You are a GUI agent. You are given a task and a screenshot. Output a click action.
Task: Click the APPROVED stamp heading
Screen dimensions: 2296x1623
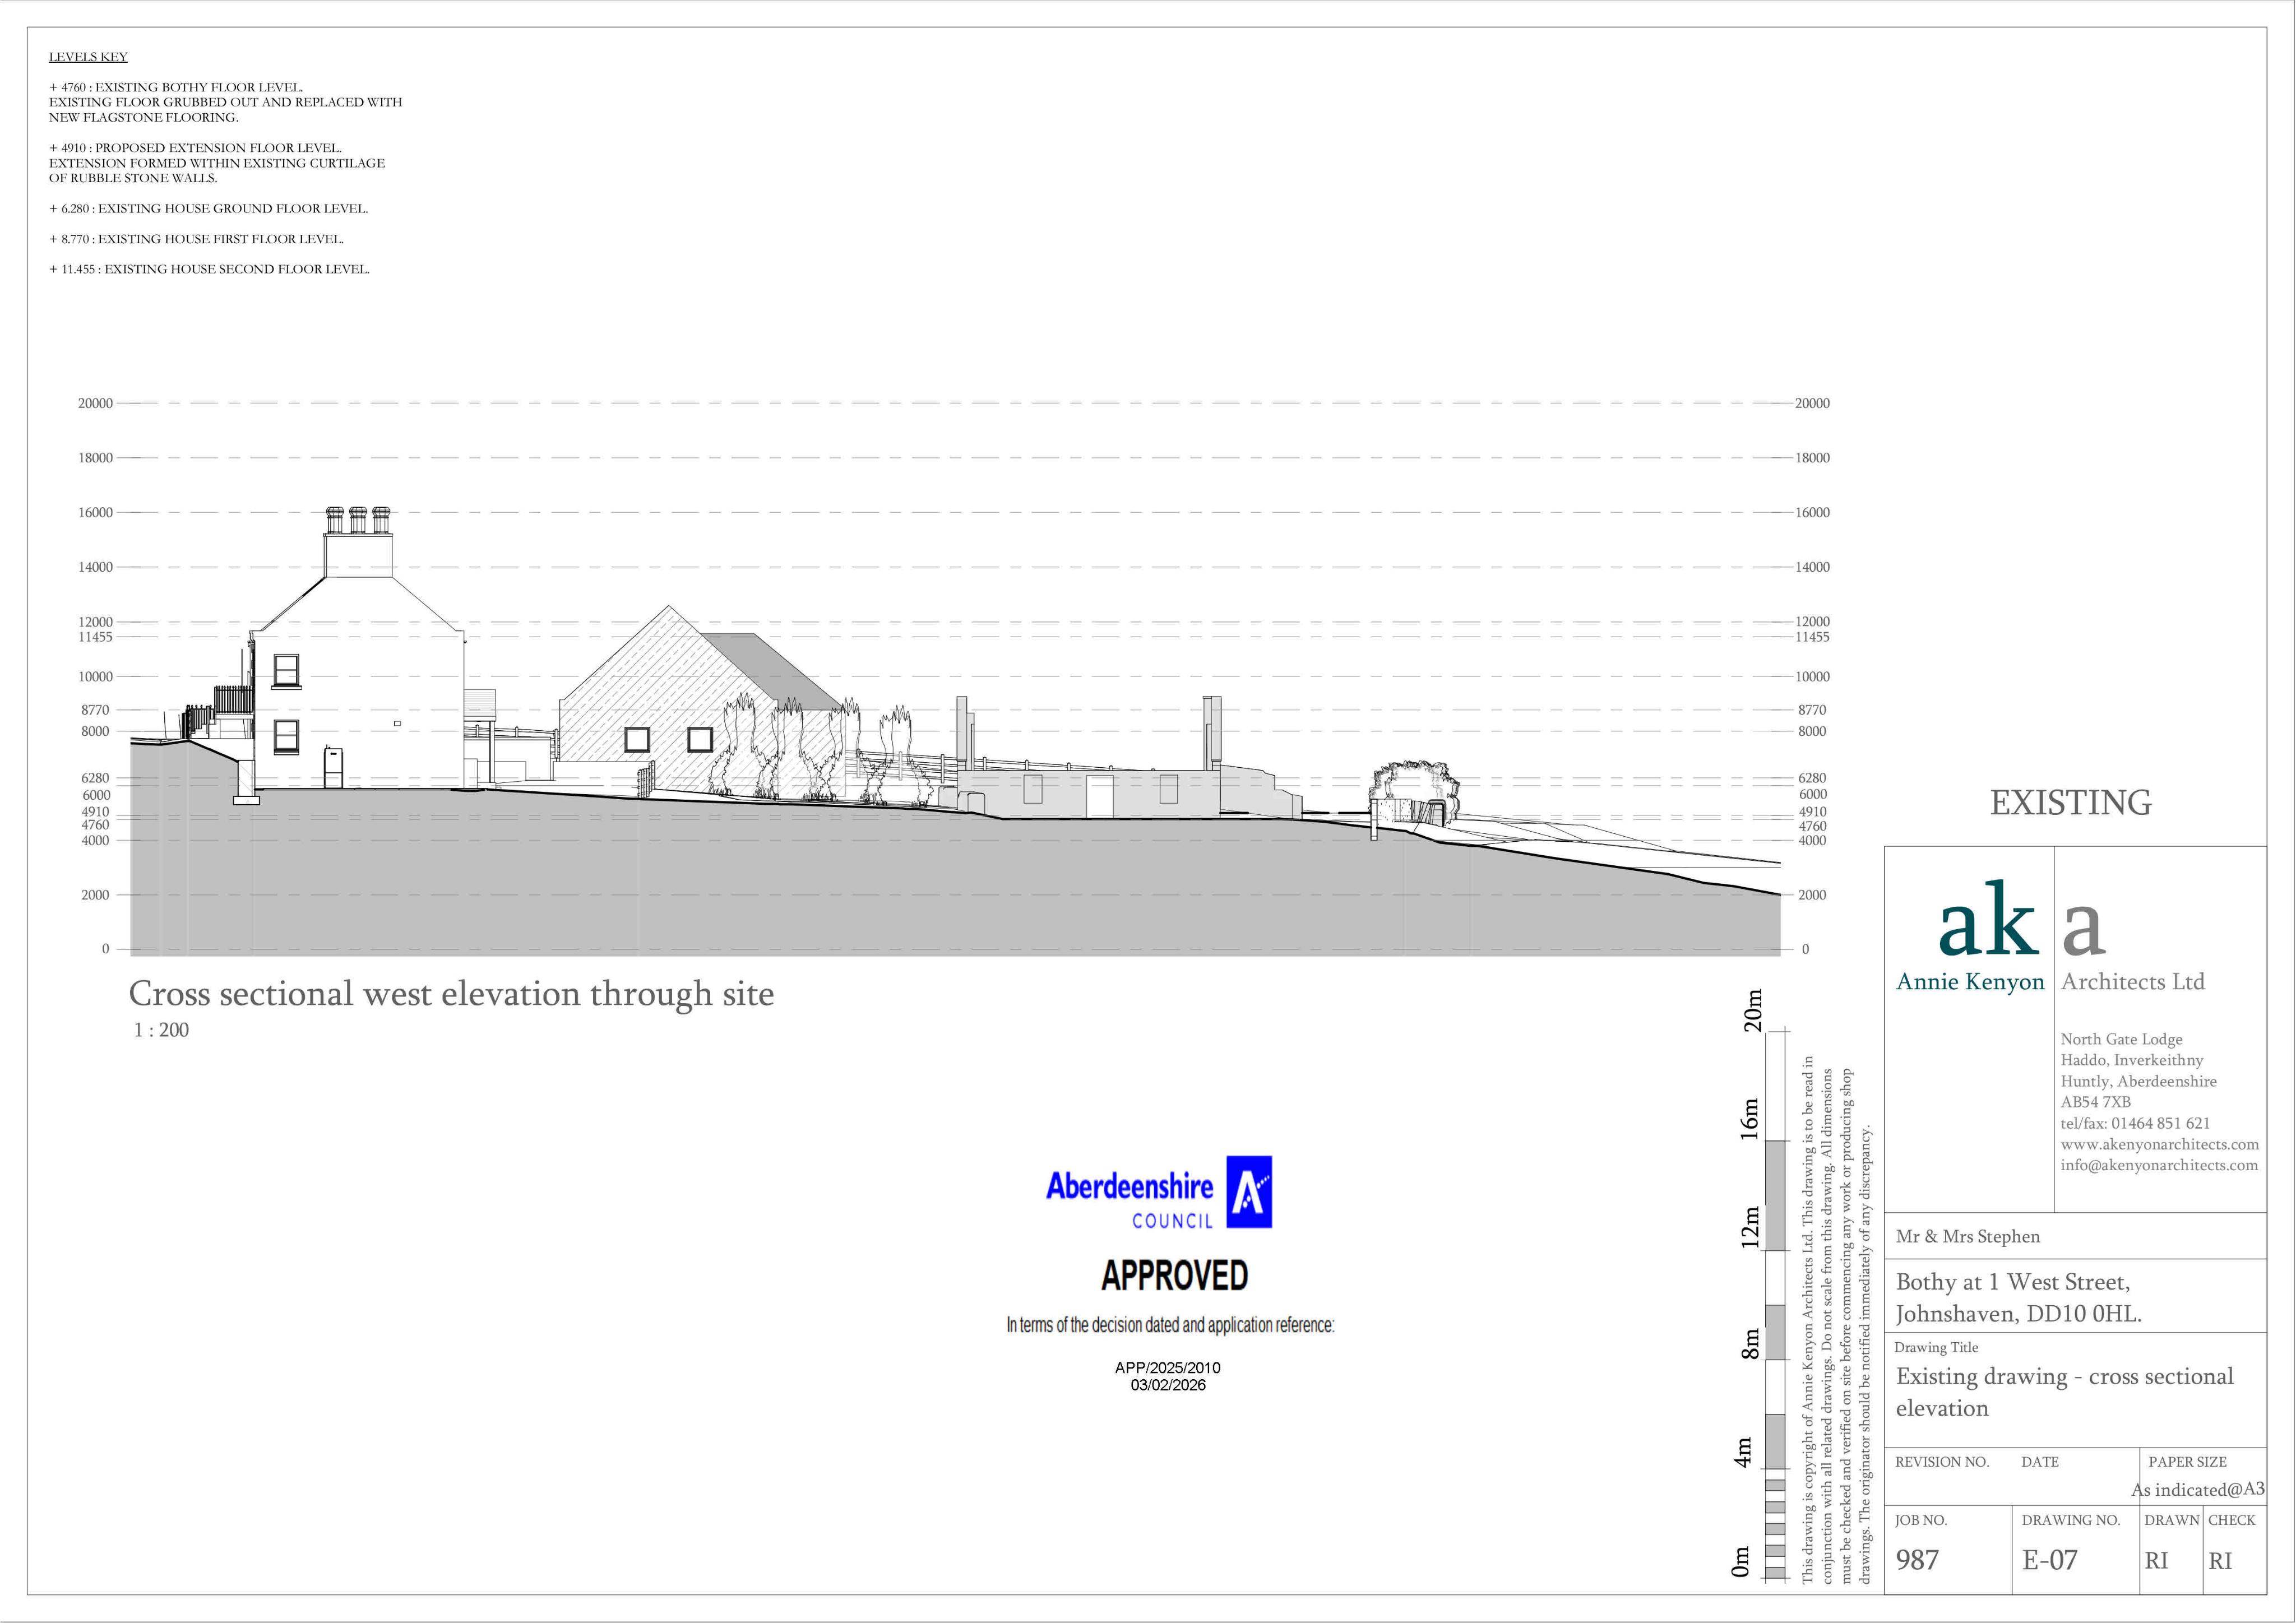pyautogui.click(x=1174, y=1276)
